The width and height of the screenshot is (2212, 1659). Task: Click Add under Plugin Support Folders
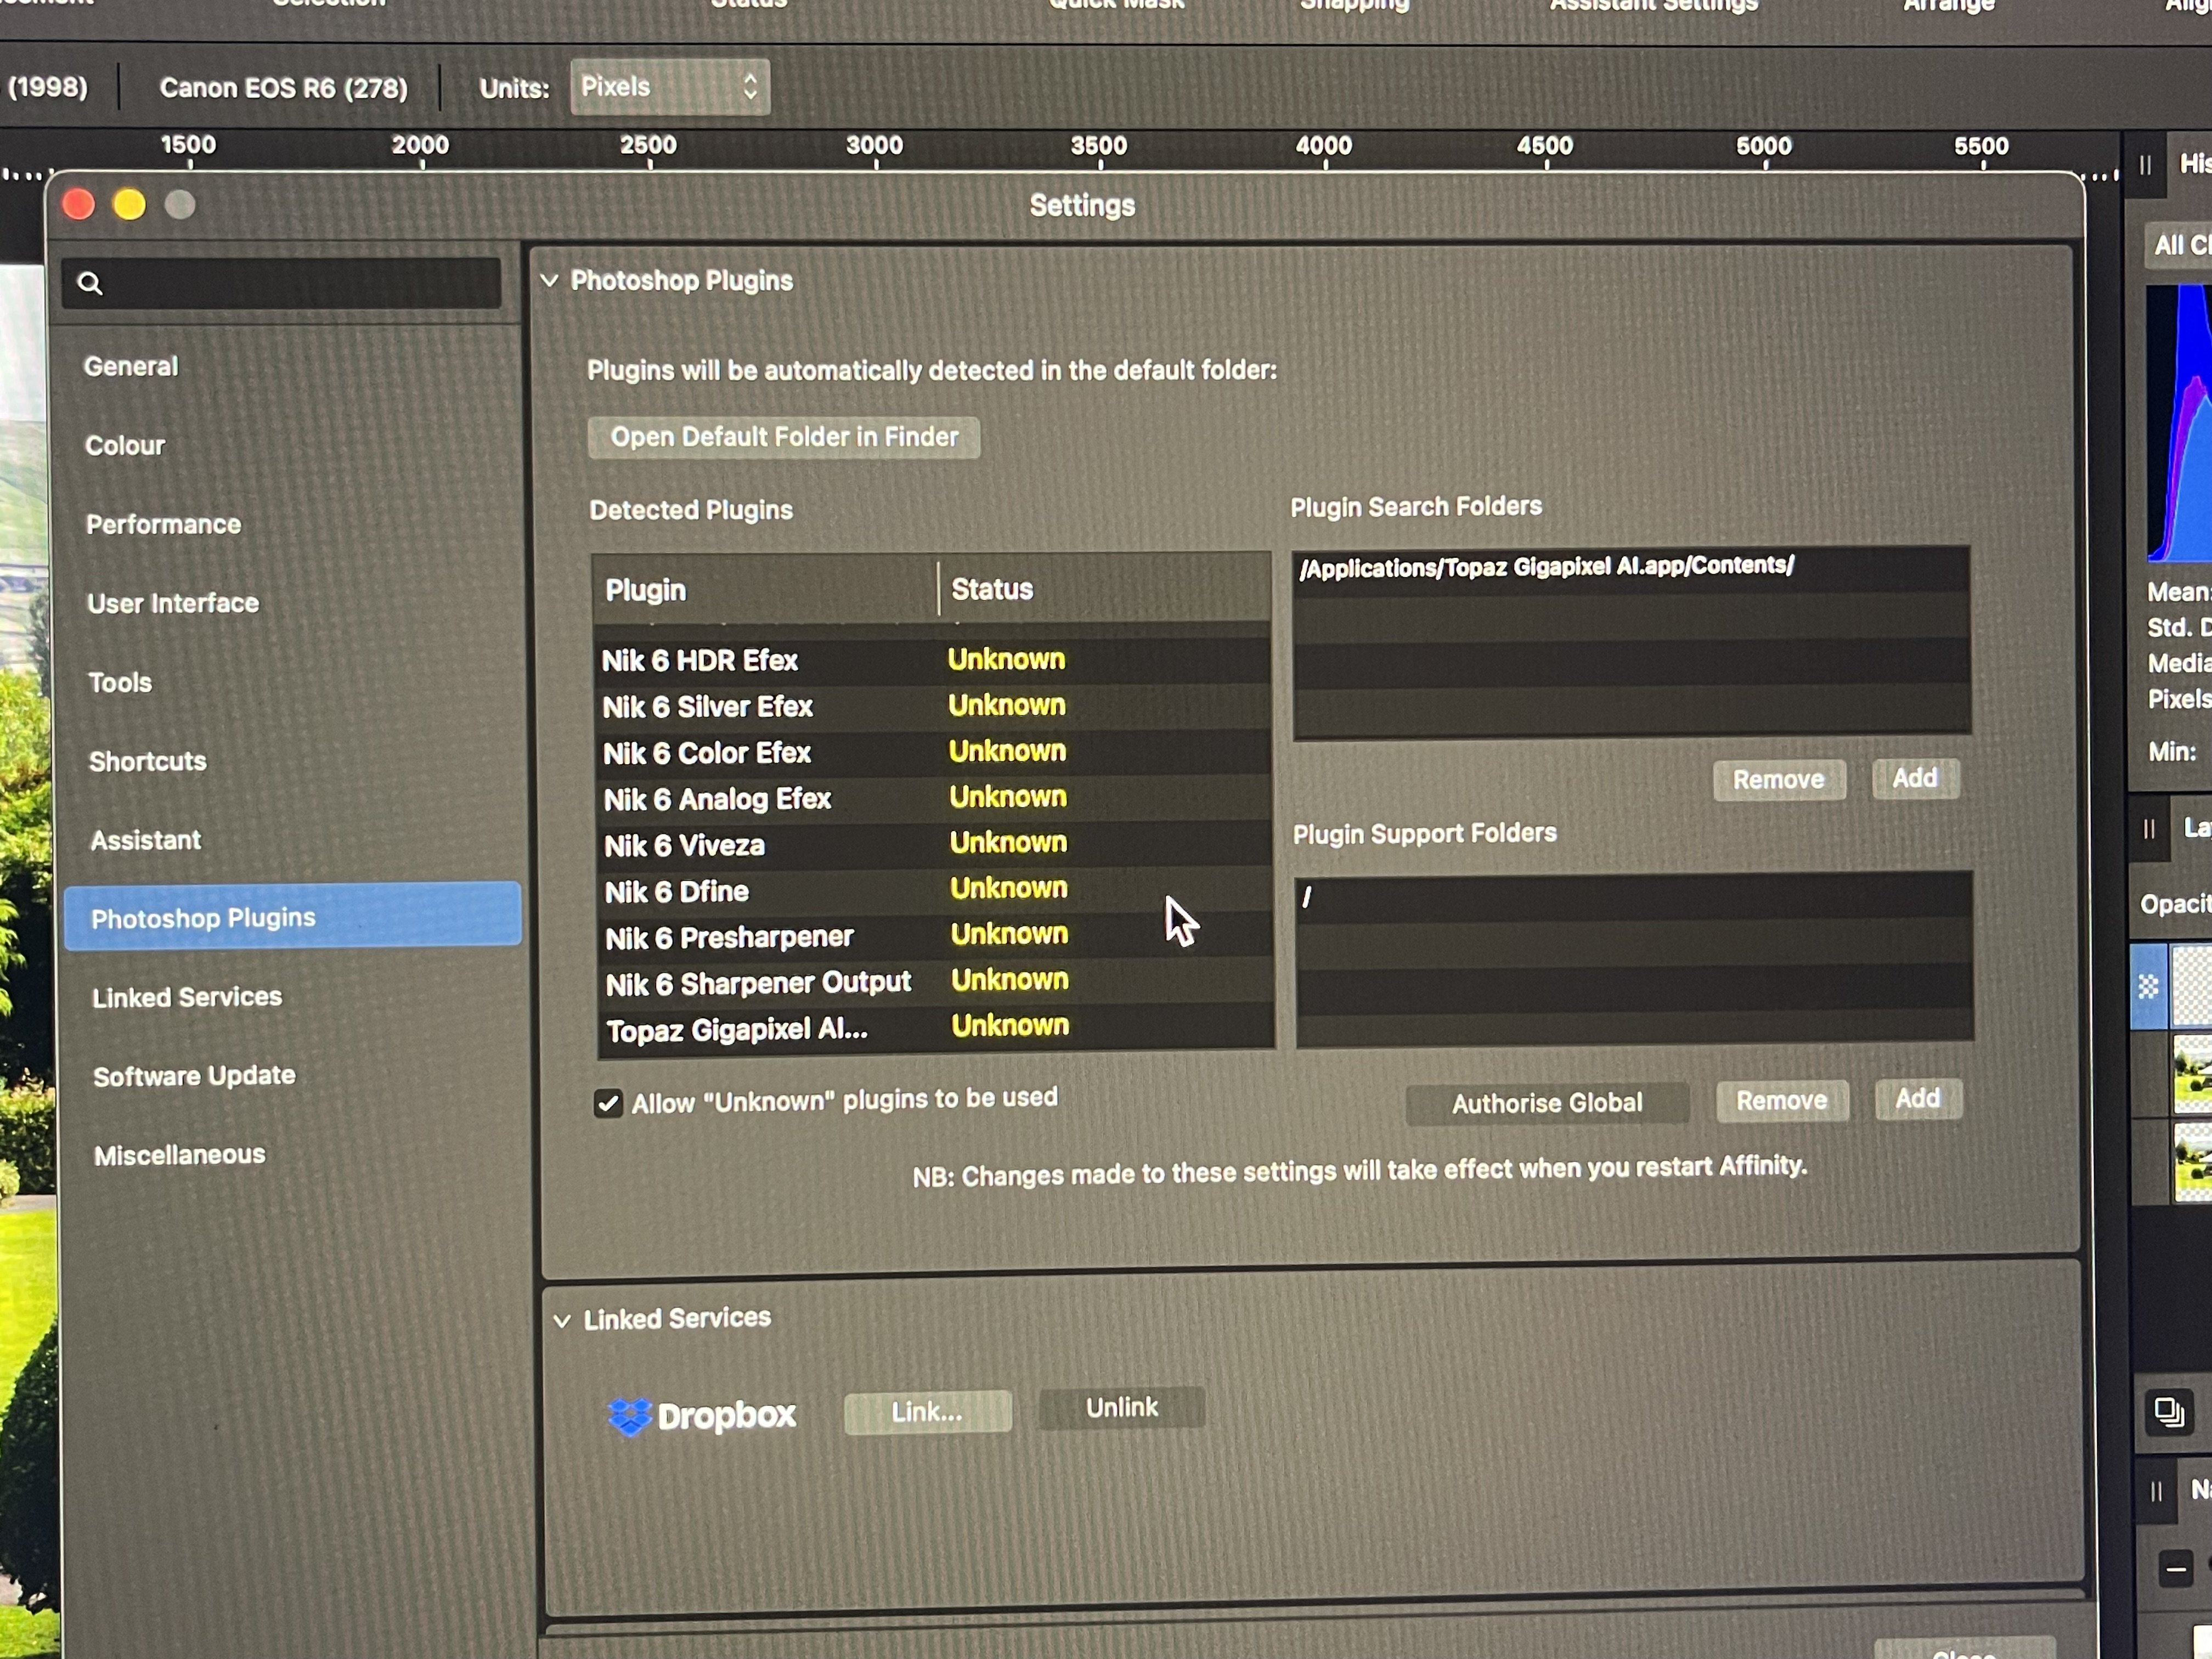click(x=1918, y=1099)
